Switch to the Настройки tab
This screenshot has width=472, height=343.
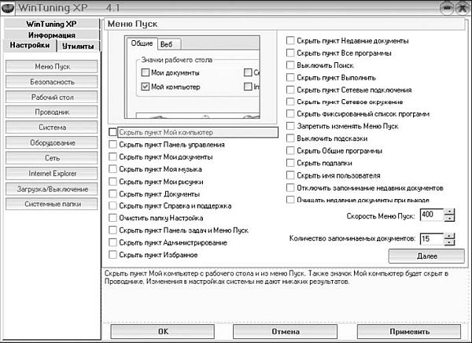click(30, 46)
